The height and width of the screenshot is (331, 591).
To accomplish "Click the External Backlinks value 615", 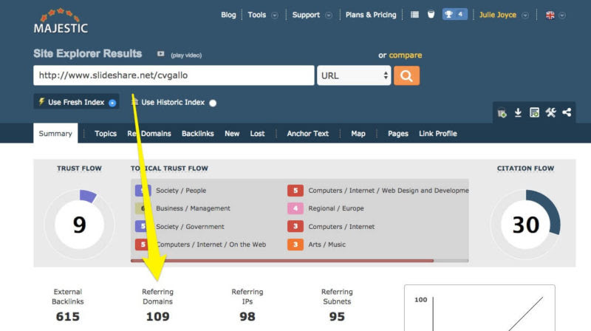I will 68,317.
